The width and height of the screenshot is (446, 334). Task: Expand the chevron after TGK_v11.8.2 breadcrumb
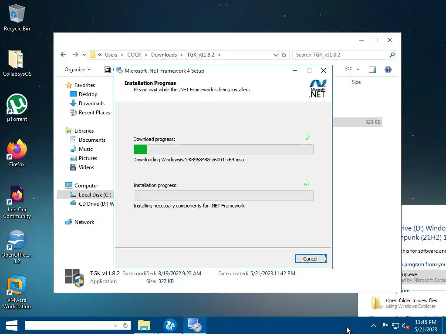pos(220,55)
